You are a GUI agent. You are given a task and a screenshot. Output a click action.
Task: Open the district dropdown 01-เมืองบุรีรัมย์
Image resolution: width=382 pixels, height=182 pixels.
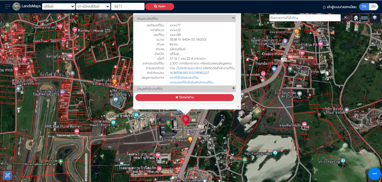[x=93, y=6]
